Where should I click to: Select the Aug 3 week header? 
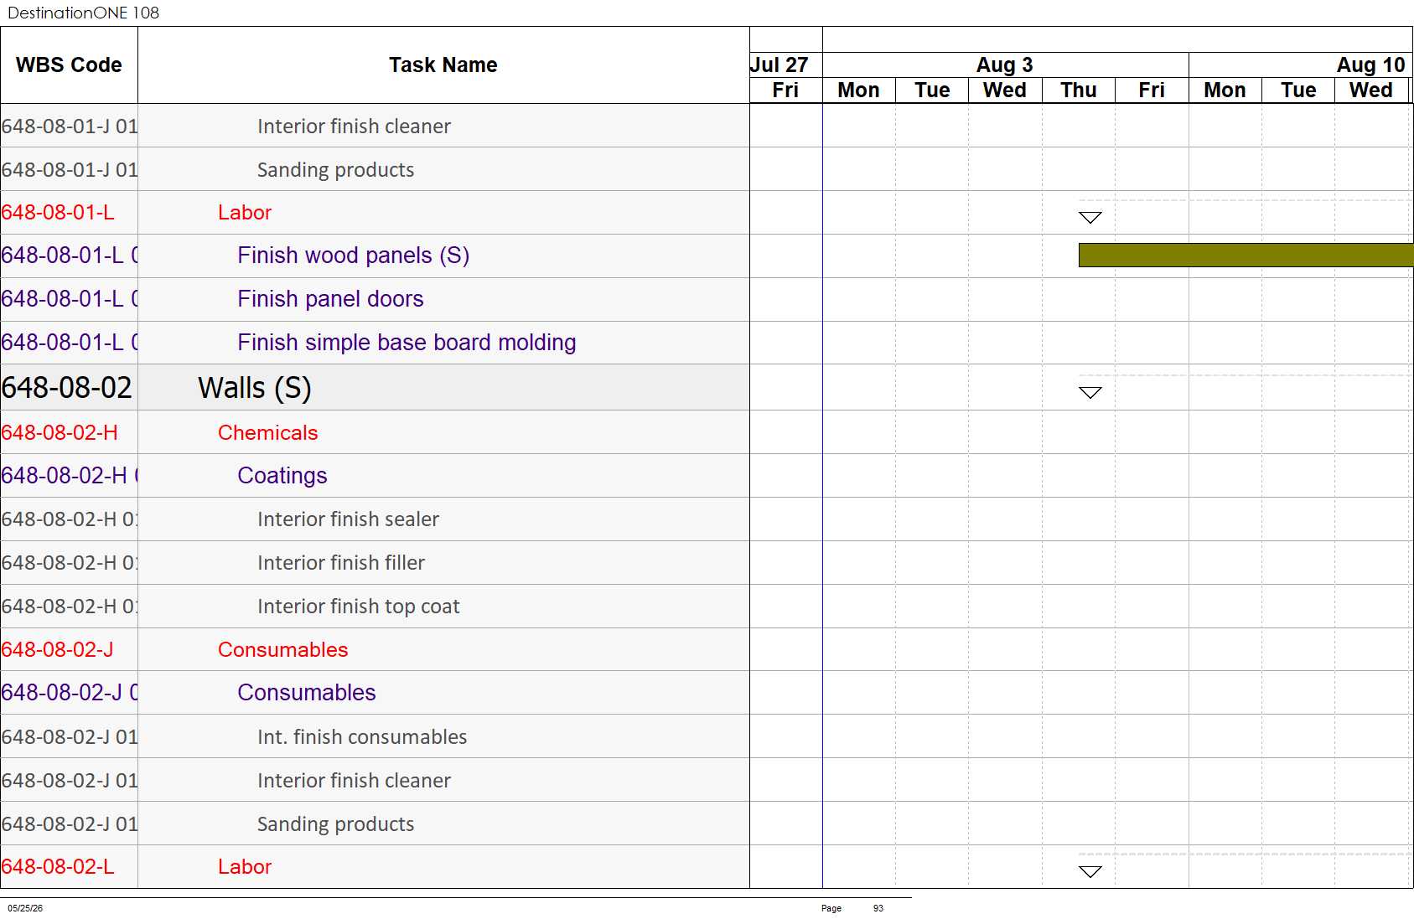click(1005, 65)
